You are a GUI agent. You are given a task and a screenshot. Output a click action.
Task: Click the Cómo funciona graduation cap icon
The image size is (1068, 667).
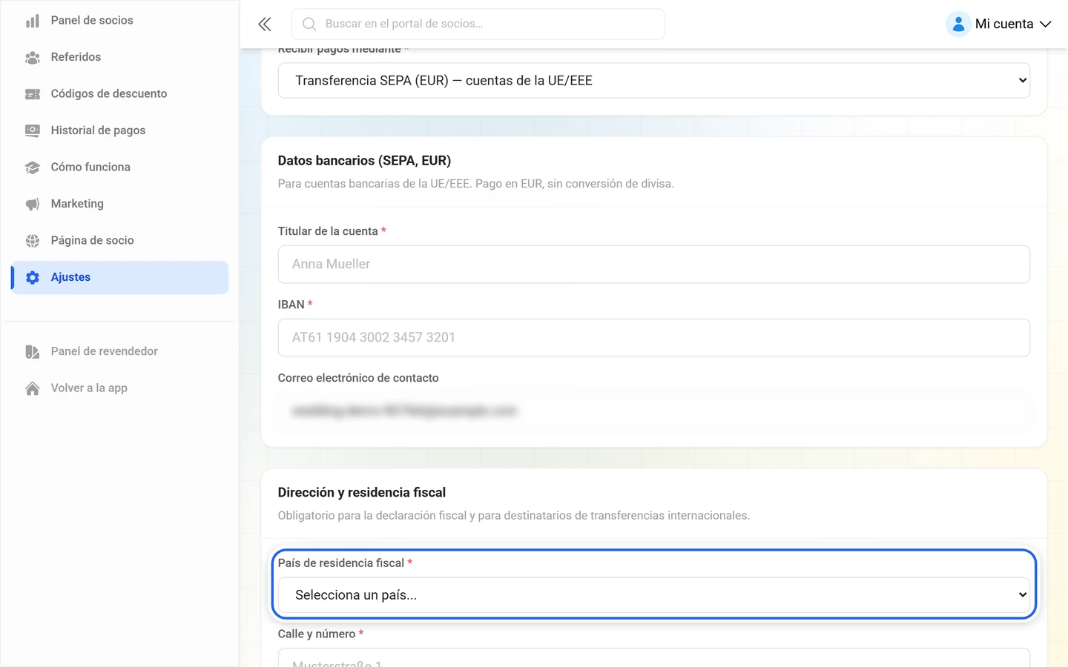(33, 167)
